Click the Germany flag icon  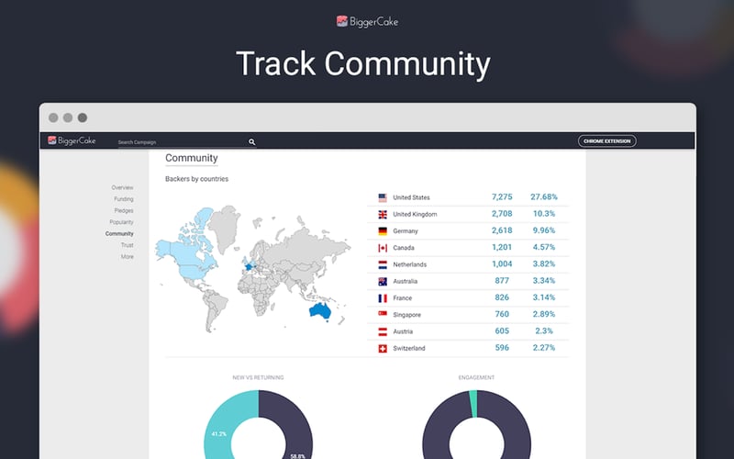coord(383,231)
